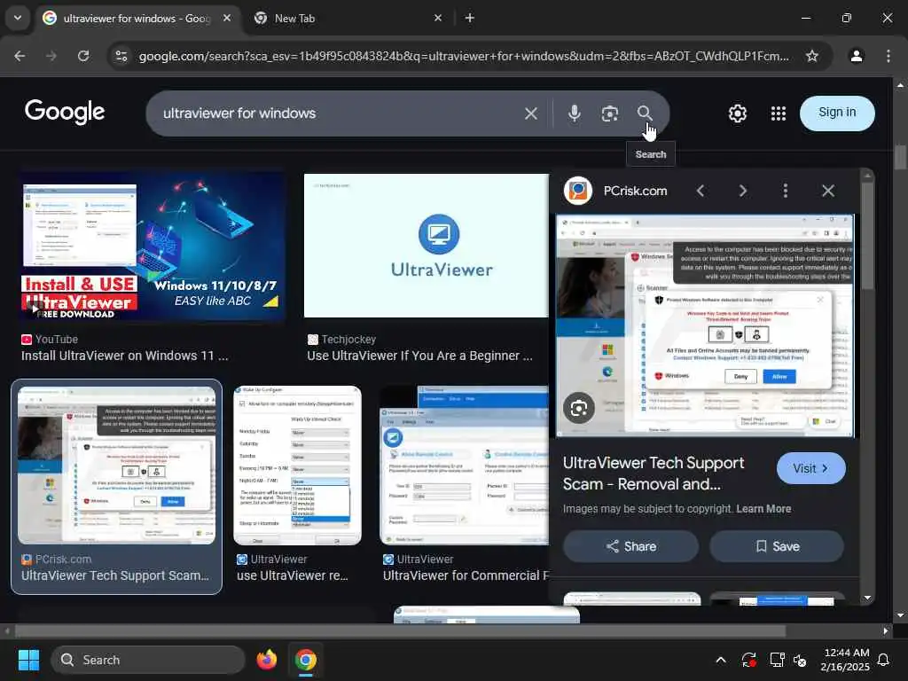Open the notification bell
This screenshot has height=681, width=908.
pos(884,660)
